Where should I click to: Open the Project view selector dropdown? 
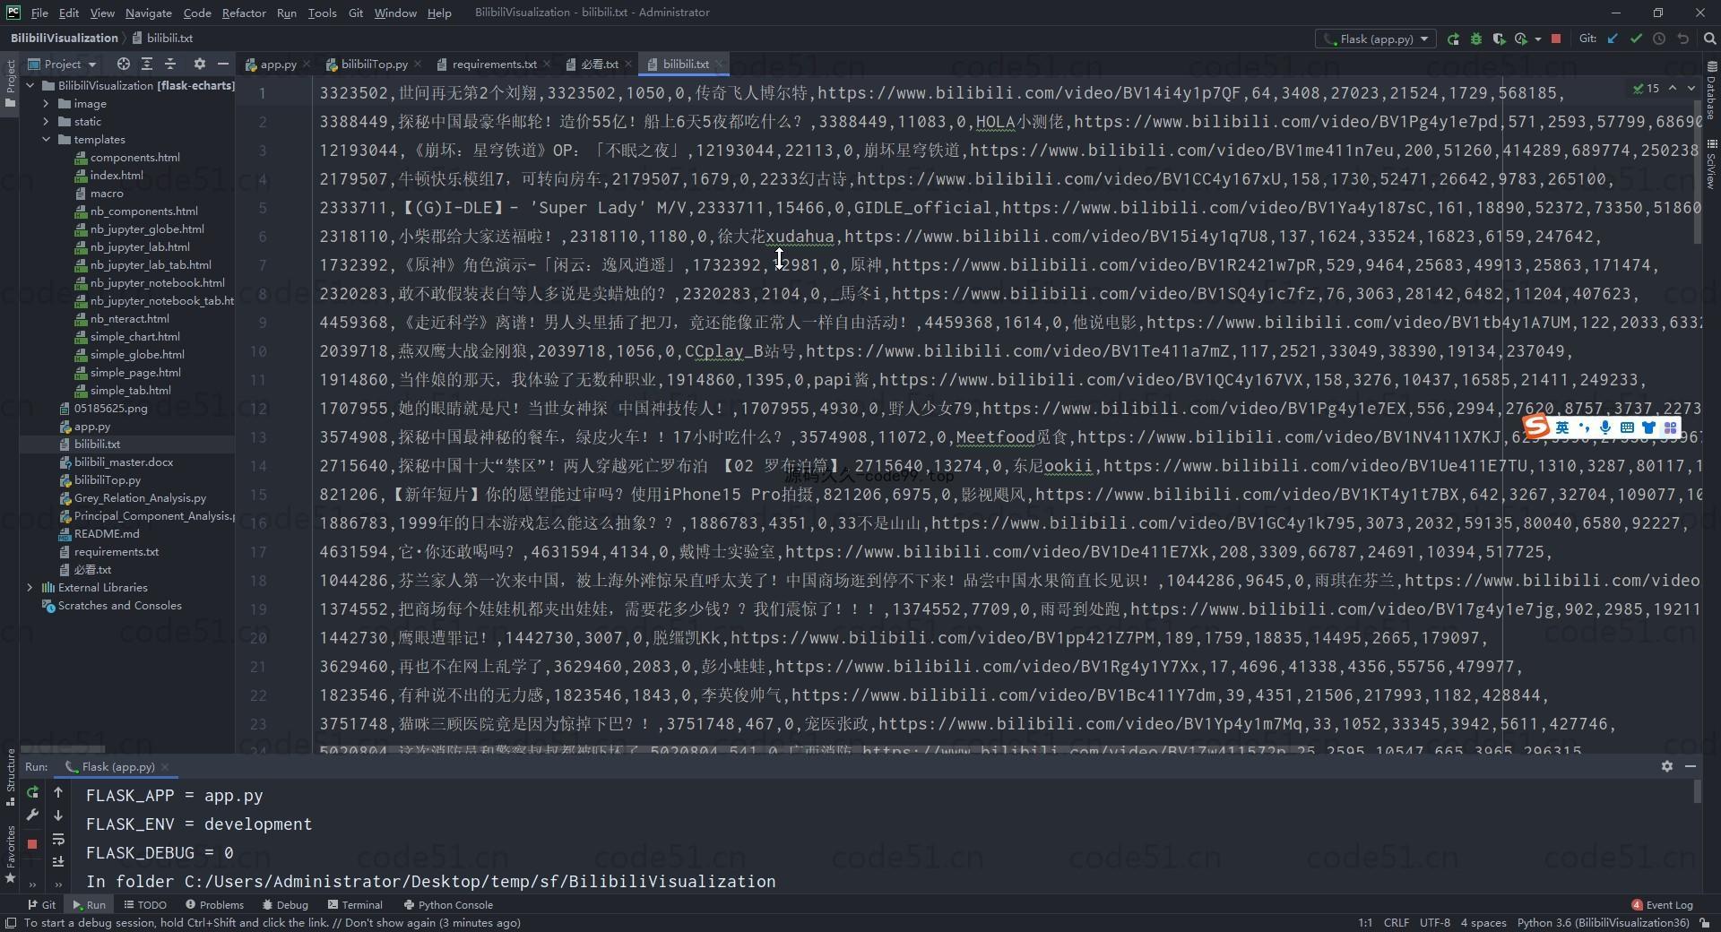tap(63, 64)
